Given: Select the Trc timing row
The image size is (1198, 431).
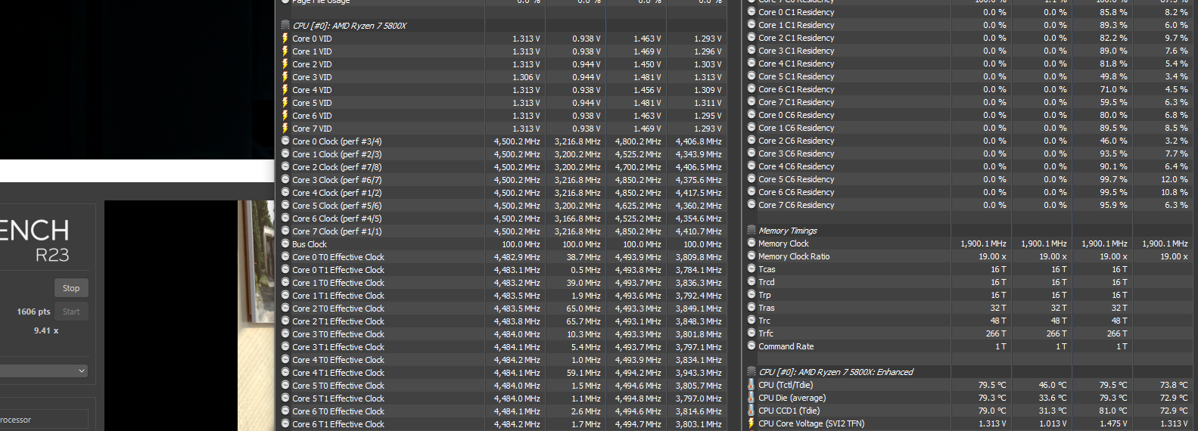Looking at the screenshot, I should pos(969,321).
